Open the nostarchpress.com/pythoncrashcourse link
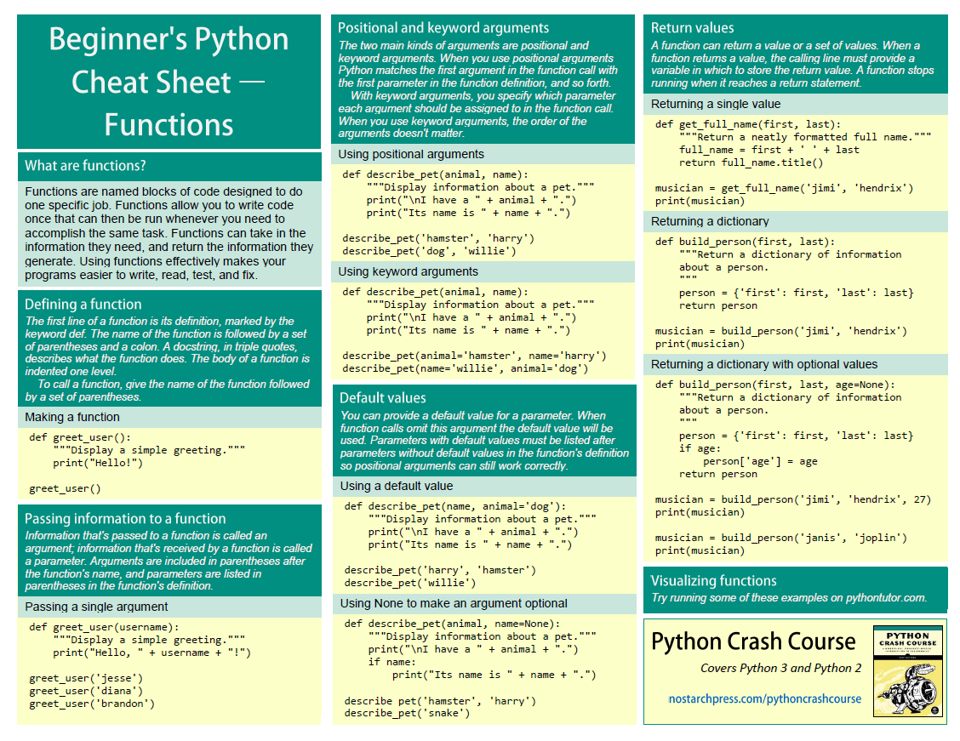 point(765,698)
